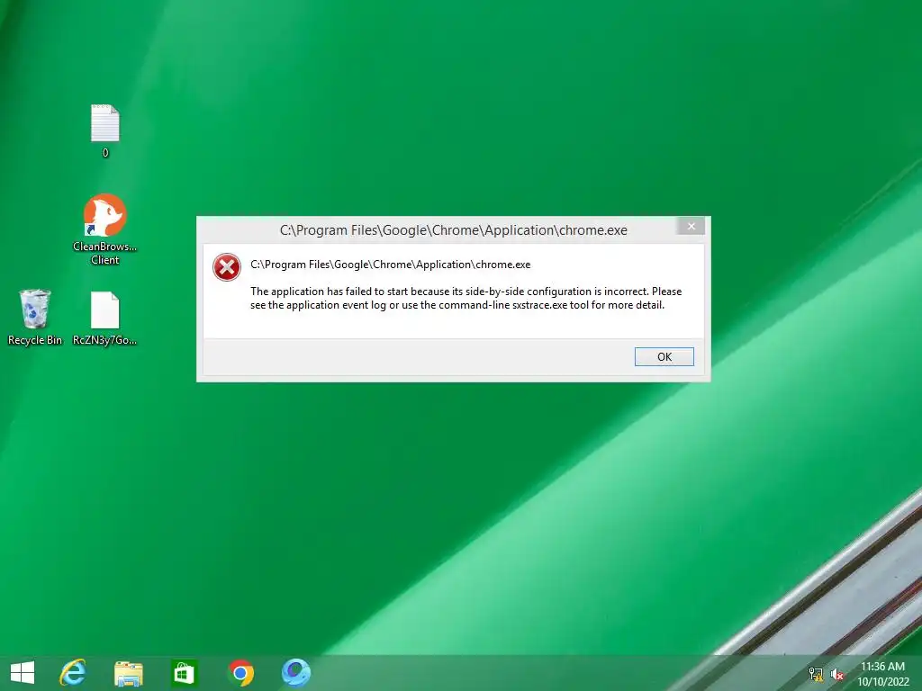Open File Explorer from the taskbar

(128, 673)
